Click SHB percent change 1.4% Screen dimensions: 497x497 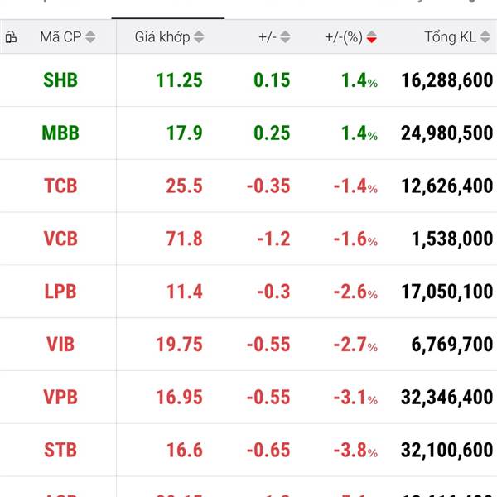coord(359,80)
